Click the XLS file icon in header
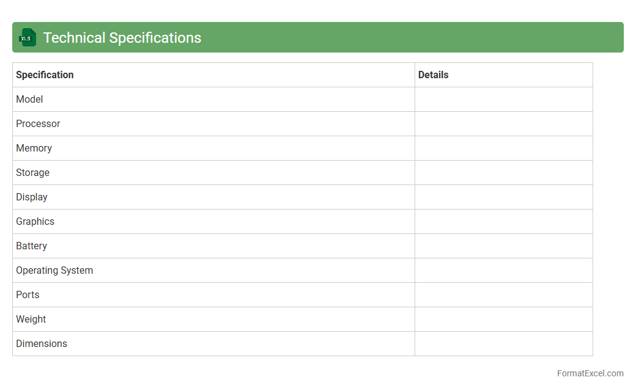The width and height of the screenshot is (636, 391). 28,37
